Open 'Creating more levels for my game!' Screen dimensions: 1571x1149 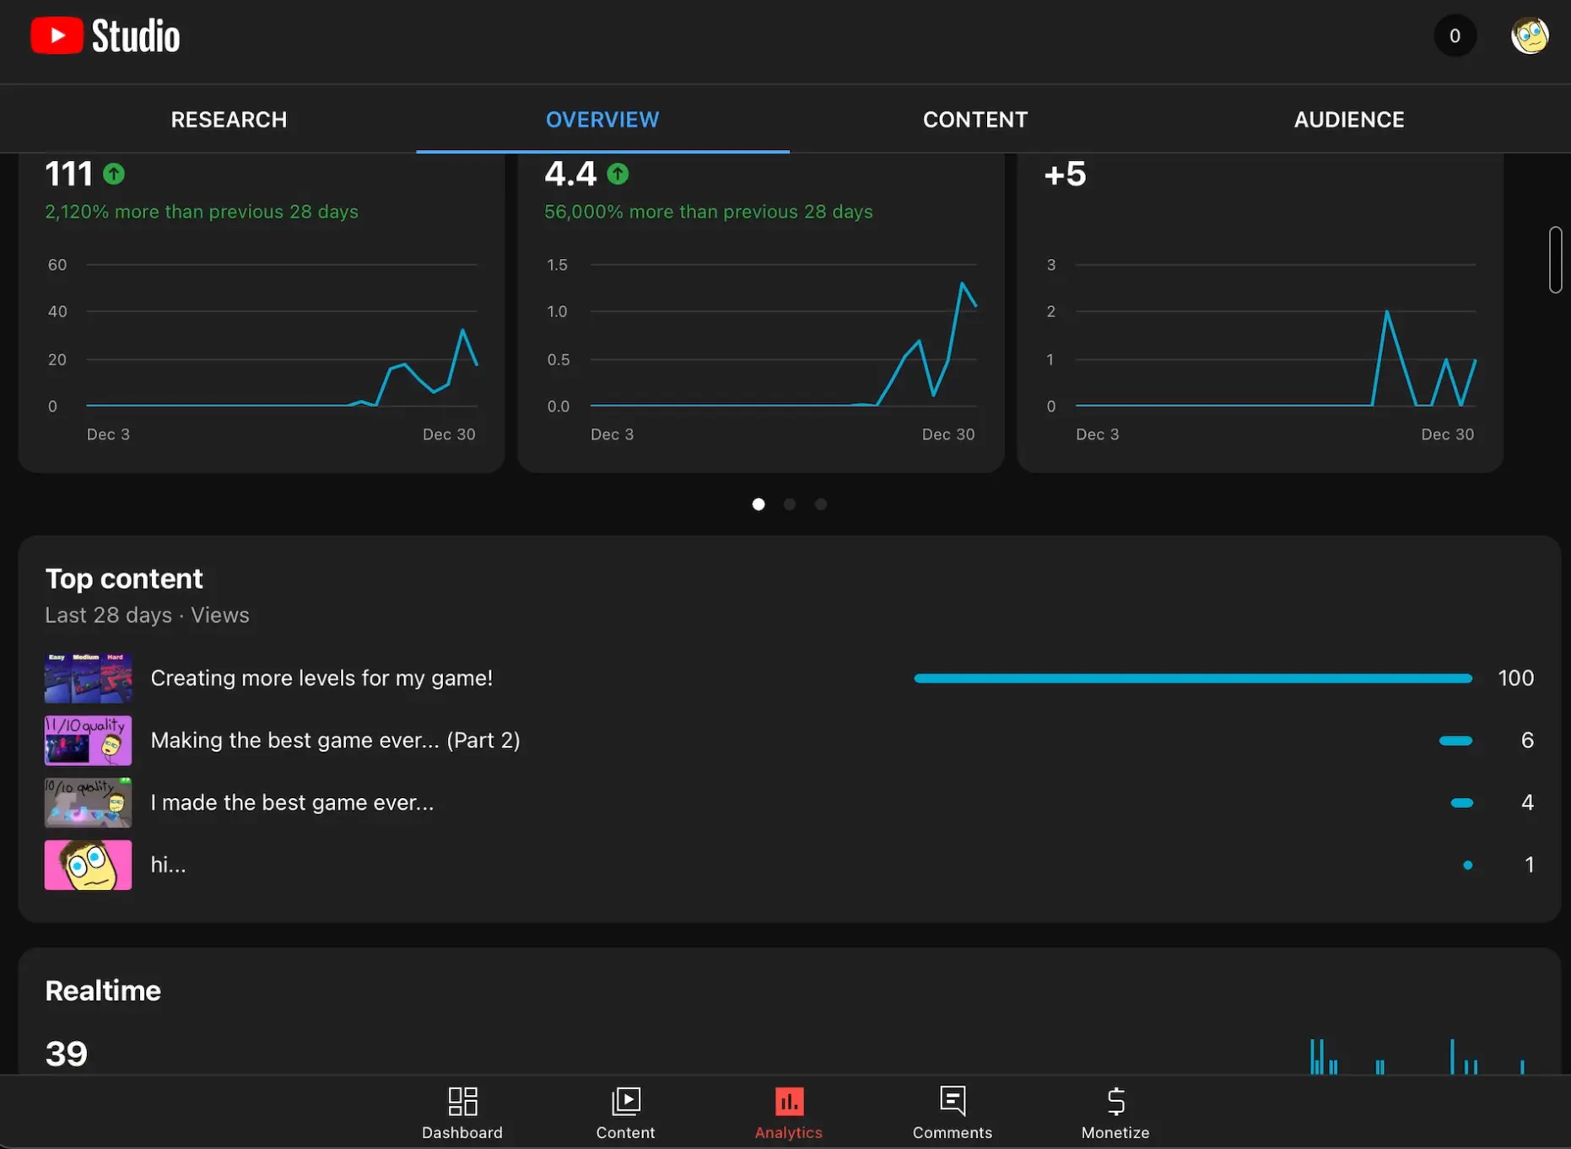(321, 677)
